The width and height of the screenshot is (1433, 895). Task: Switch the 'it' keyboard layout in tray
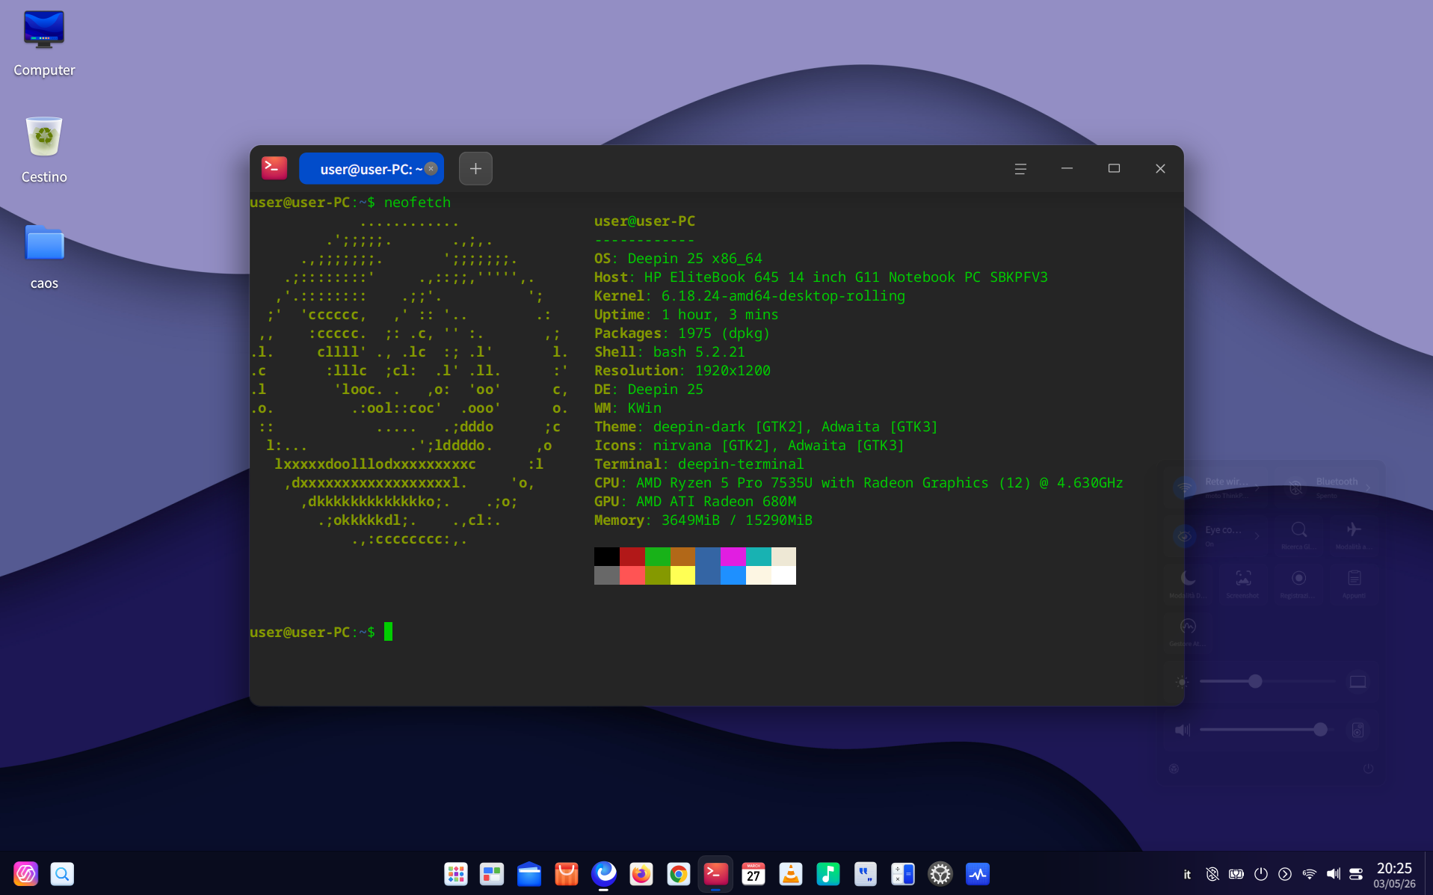pyautogui.click(x=1187, y=874)
